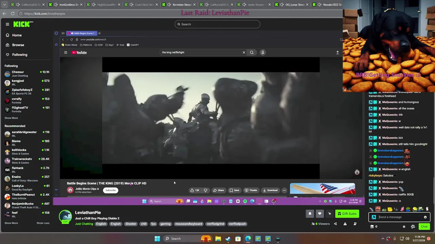Open the Thanks option under the video
The height and width of the screenshot is (244, 435).
[251, 190]
